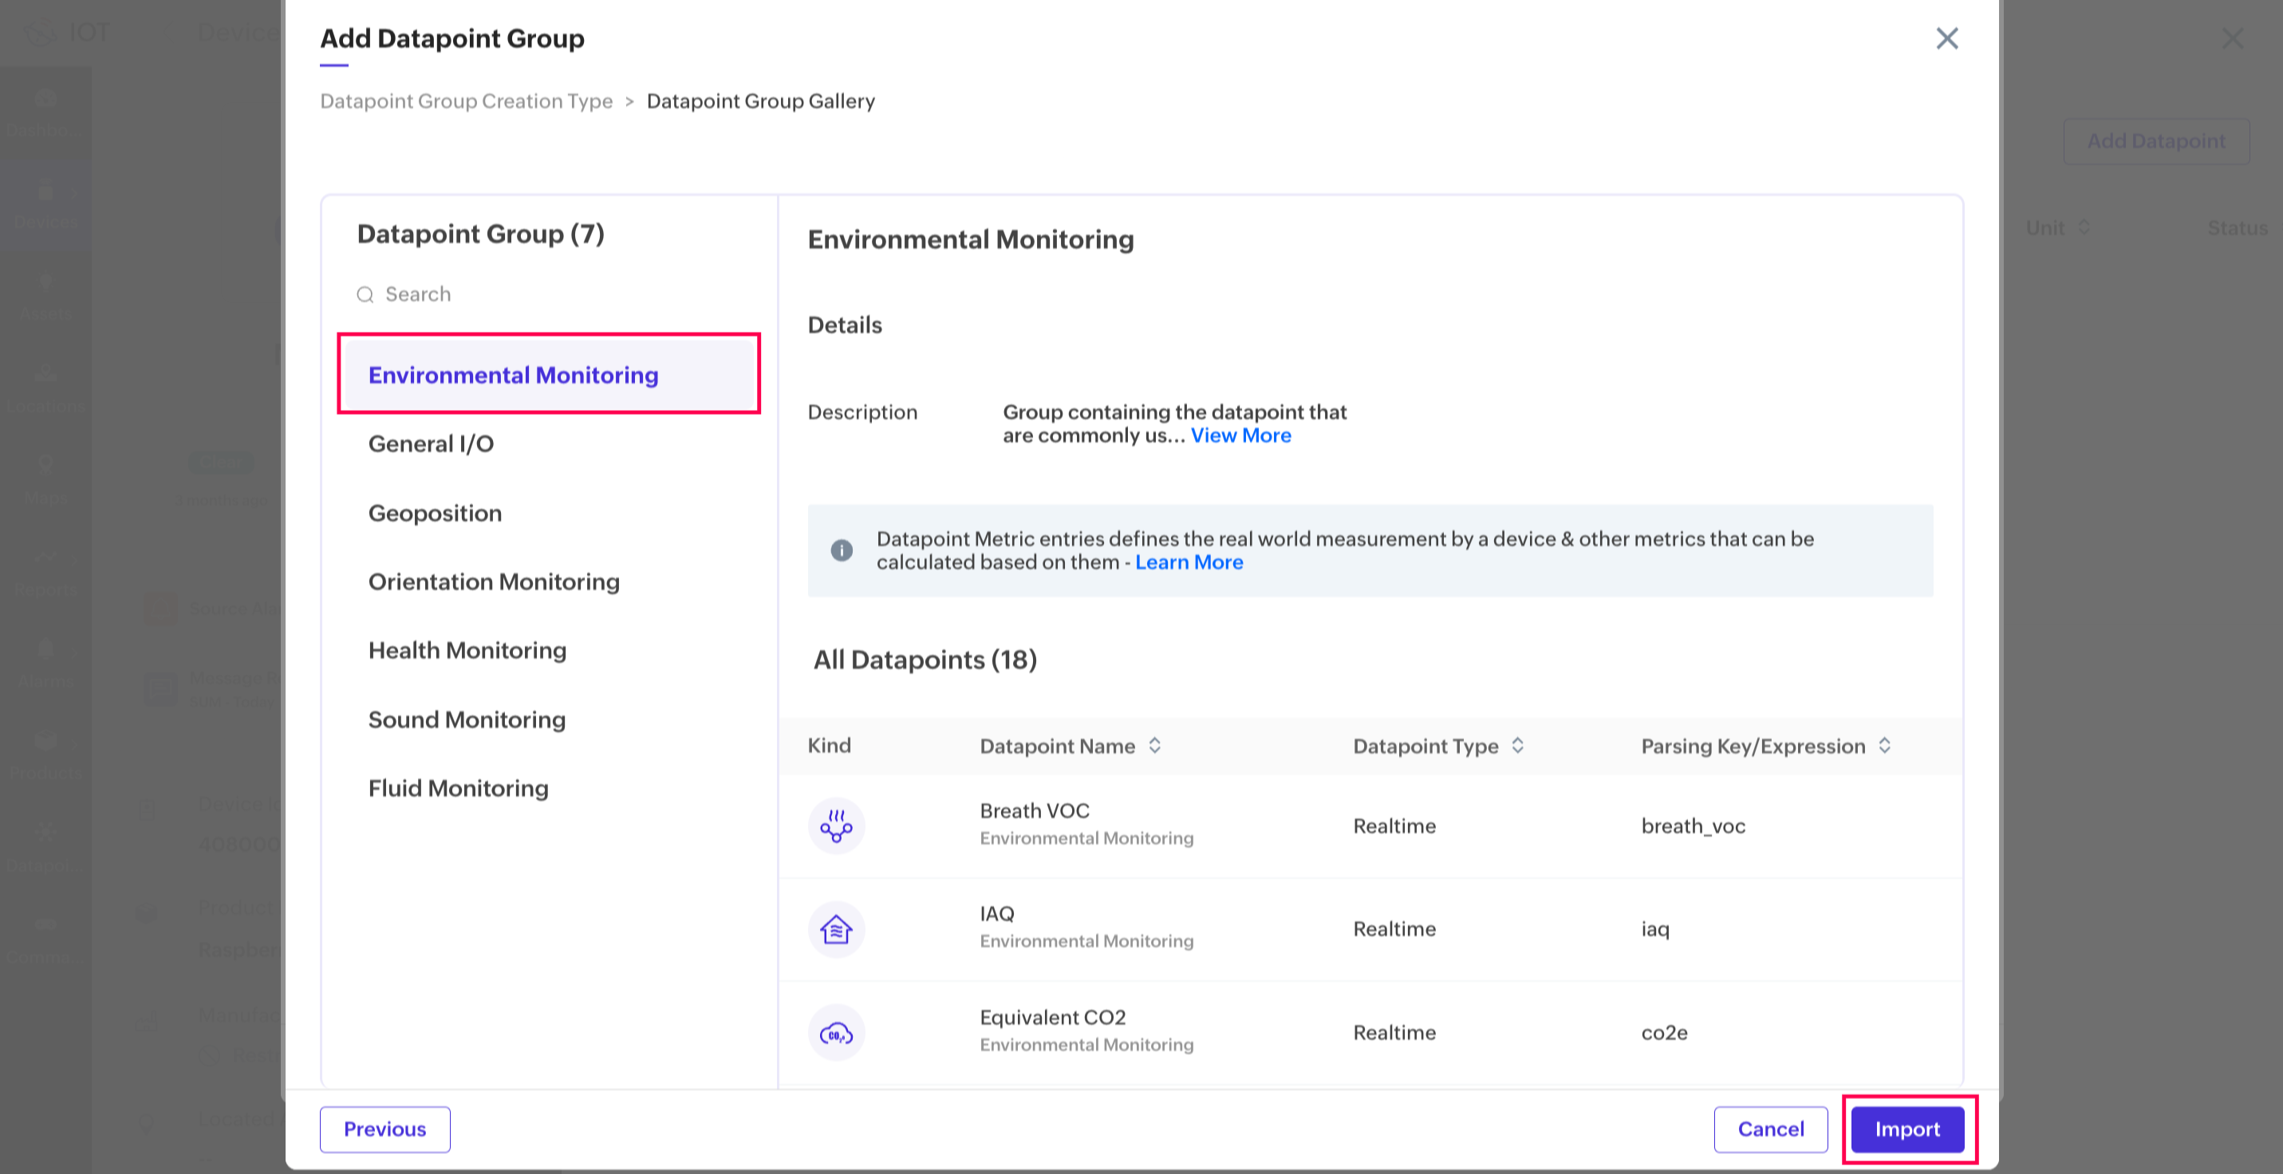The height and width of the screenshot is (1174, 2283).
Task: Close the Add Datapoint Group dialog
Action: pyautogui.click(x=1946, y=38)
